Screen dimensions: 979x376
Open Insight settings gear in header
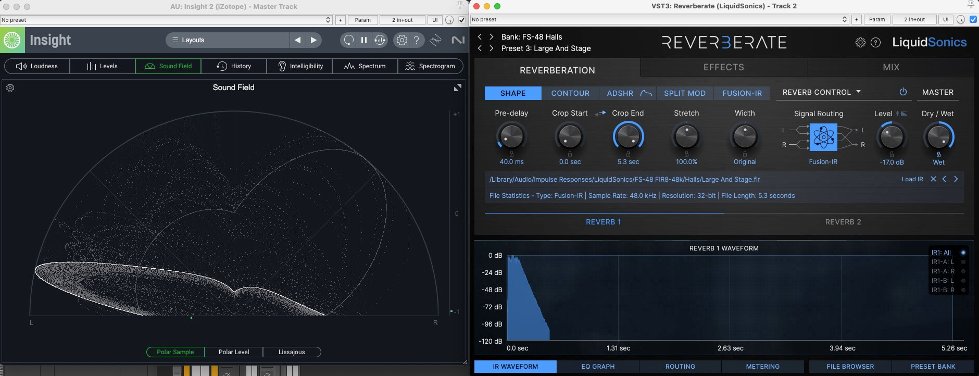pyautogui.click(x=401, y=40)
